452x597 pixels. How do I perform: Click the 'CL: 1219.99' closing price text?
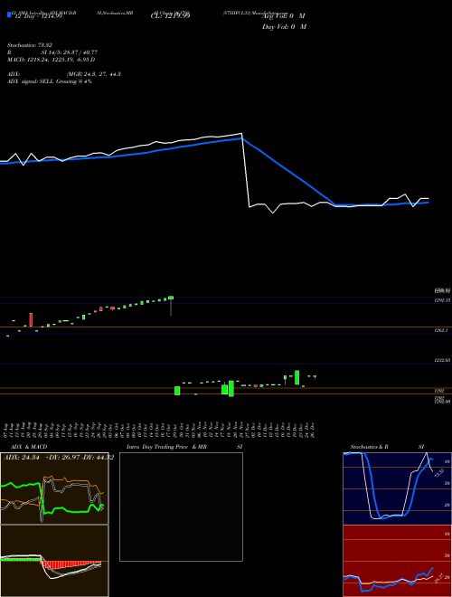[x=171, y=16]
